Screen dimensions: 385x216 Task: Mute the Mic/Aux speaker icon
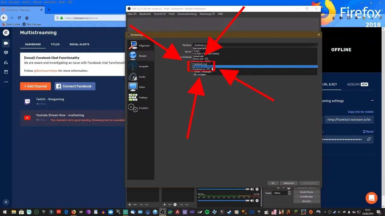[x=252, y=200]
